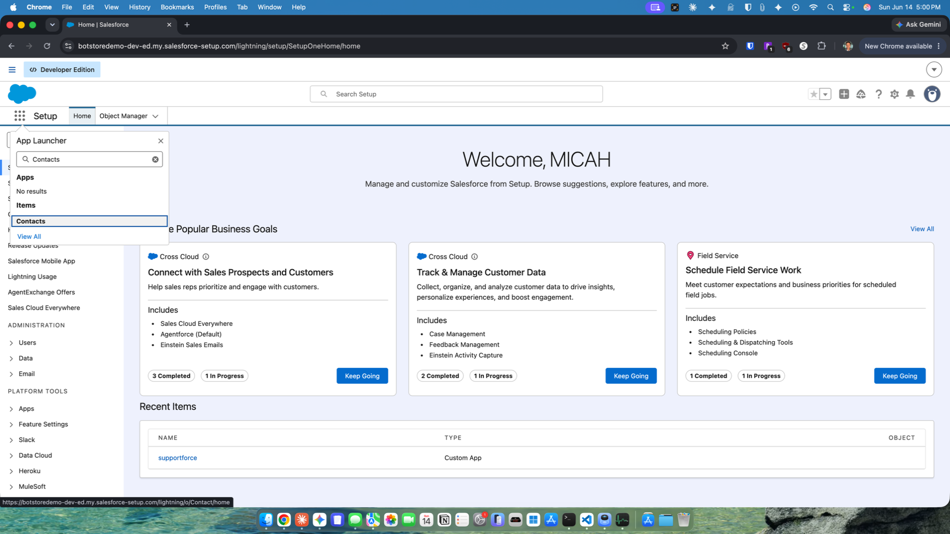Select Contacts in App Launcher results
The width and height of the screenshot is (950, 534).
(90, 221)
